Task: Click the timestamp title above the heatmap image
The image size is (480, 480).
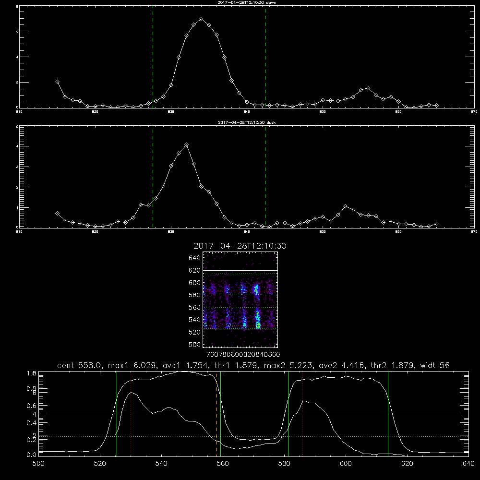Action: [x=240, y=246]
